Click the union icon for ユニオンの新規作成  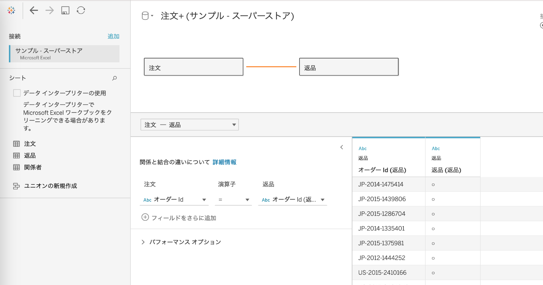(16, 186)
